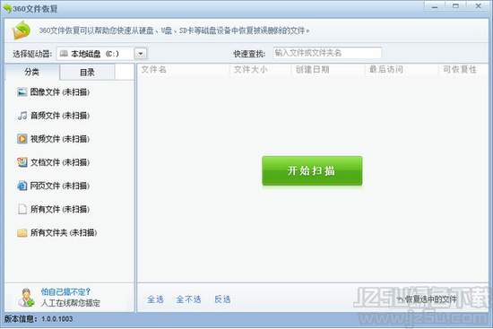Image resolution: width=493 pixels, height=329 pixels.
Task: Click the title bar 360 app icon
Action: click(x=7, y=8)
